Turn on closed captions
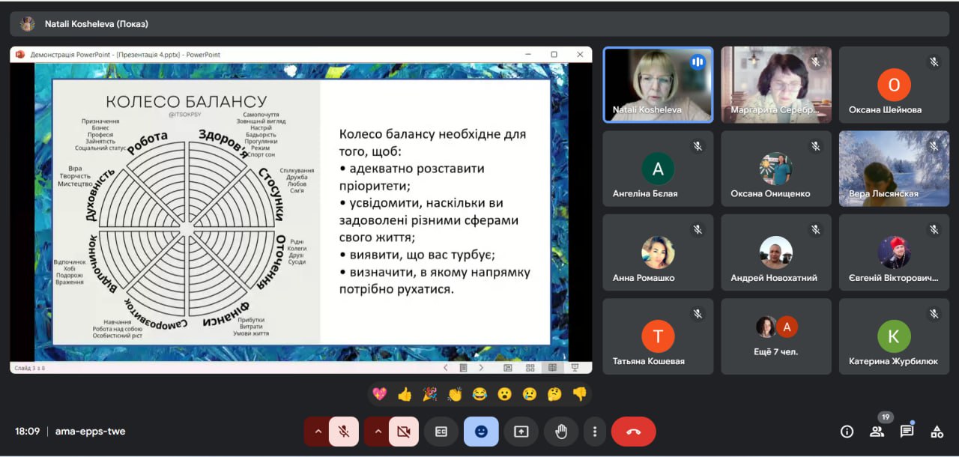This screenshot has height=457, width=959. pos(441,432)
